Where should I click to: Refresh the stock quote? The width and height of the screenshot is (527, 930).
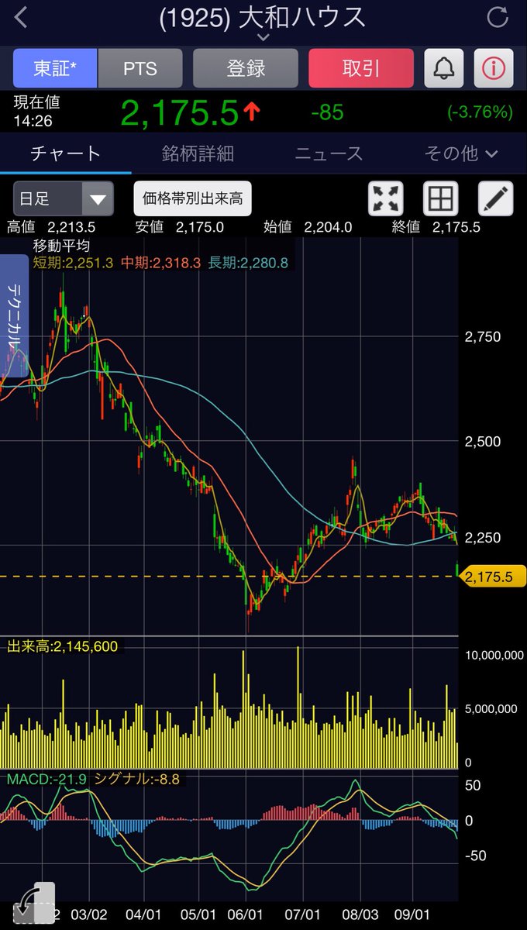pyautogui.click(x=498, y=17)
